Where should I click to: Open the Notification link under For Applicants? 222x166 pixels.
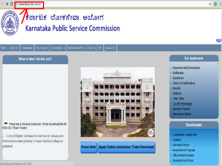pyautogui.click(x=178, y=73)
